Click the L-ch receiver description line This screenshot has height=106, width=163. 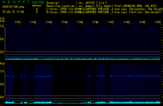[105, 9]
